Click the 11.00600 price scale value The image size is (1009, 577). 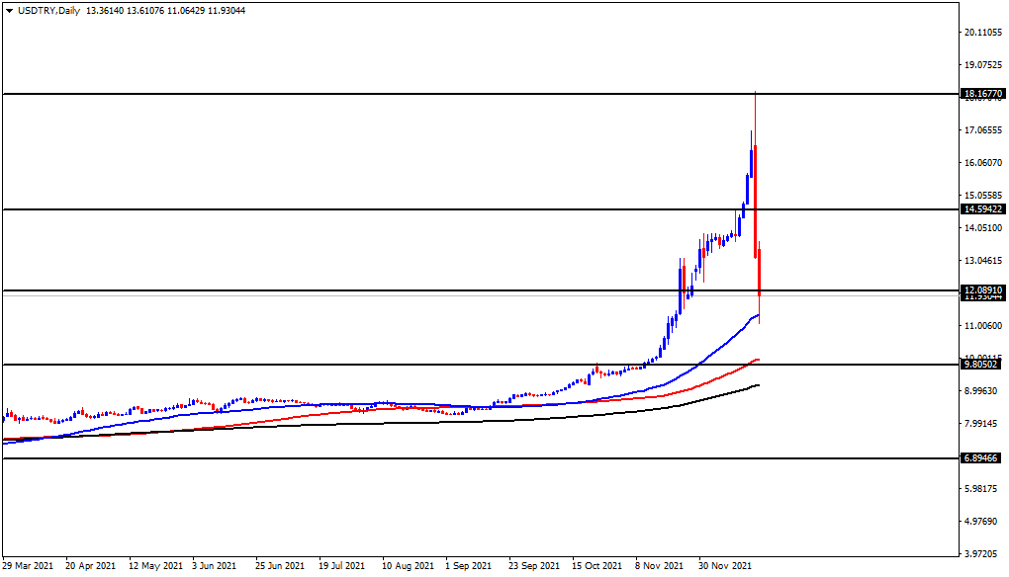pos(982,326)
